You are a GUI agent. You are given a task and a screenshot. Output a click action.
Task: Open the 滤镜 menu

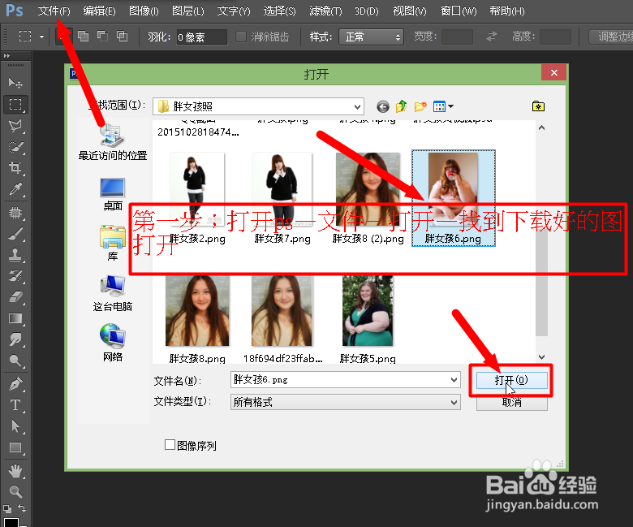325,11
